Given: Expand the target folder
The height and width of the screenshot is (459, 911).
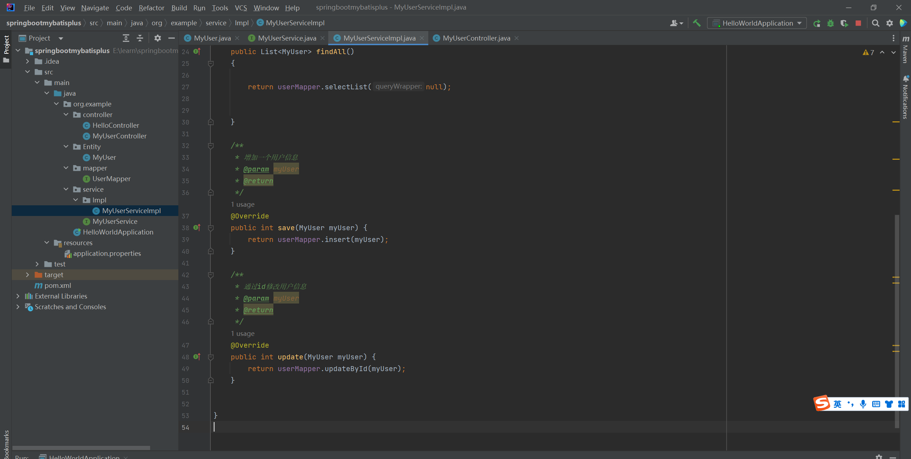Looking at the screenshot, I should (x=27, y=275).
